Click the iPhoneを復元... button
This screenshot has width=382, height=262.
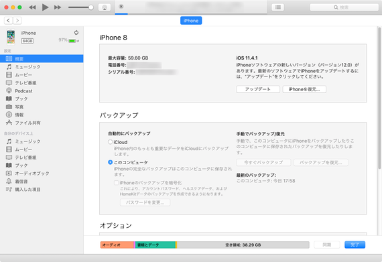click(304, 89)
